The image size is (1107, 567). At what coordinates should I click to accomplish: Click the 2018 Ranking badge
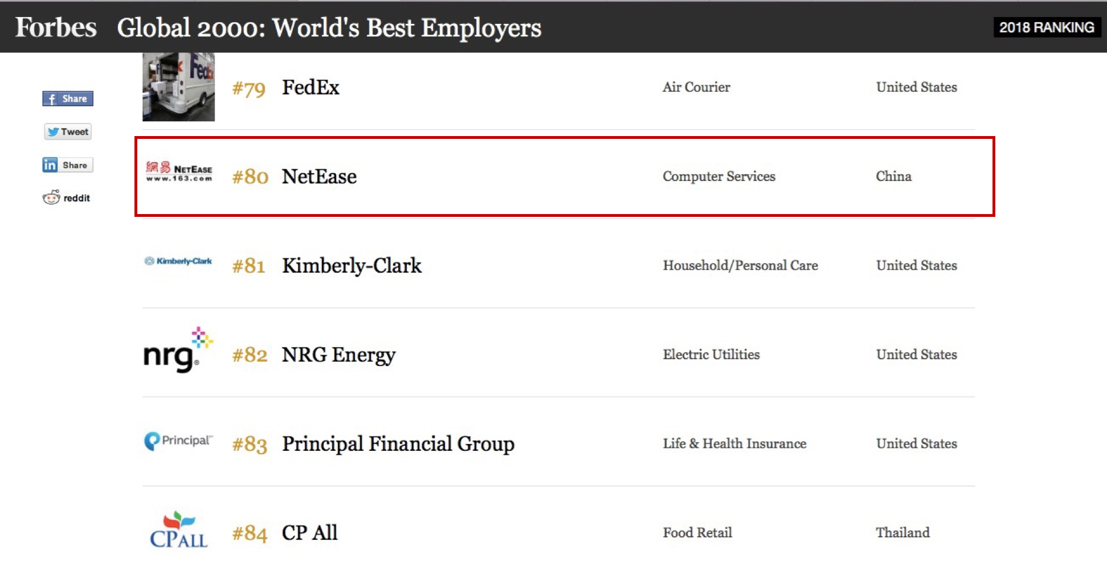[1046, 27]
